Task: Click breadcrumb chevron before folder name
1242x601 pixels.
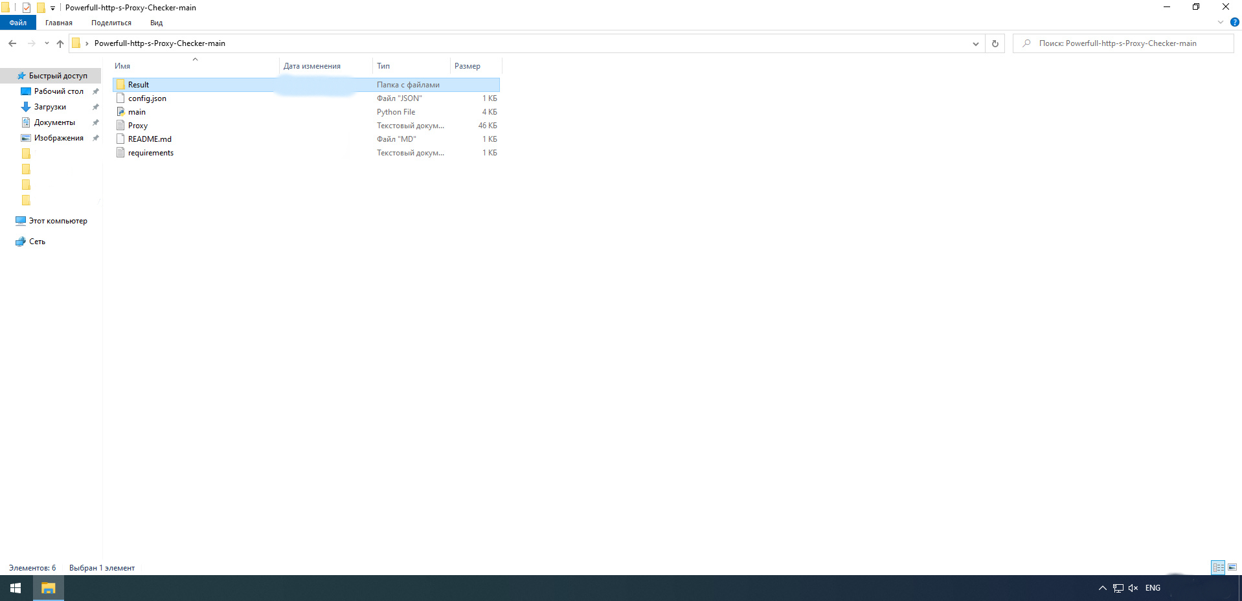Action: [87, 43]
